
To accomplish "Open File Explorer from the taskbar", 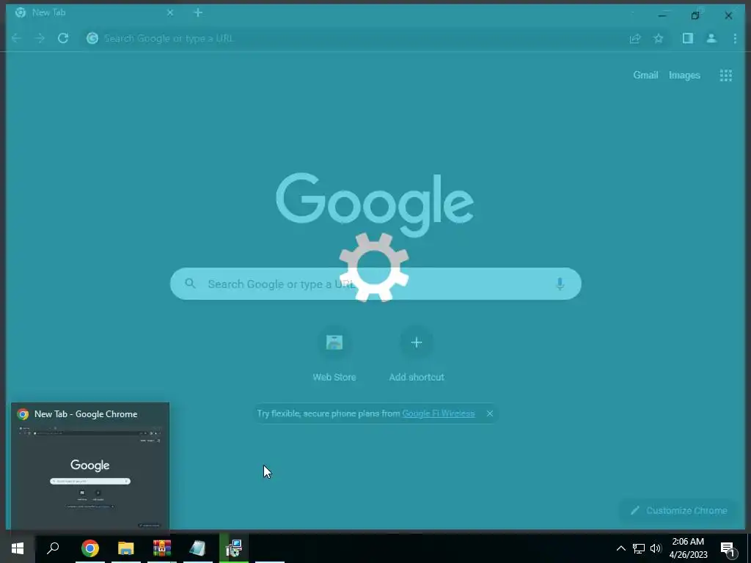I will tap(126, 548).
